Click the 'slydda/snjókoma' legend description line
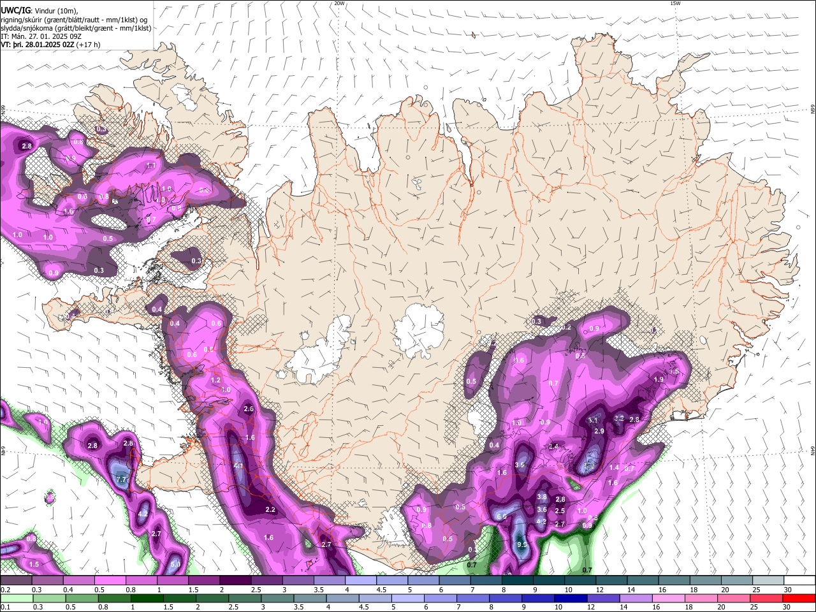The width and height of the screenshot is (816, 612). click(x=76, y=28)
